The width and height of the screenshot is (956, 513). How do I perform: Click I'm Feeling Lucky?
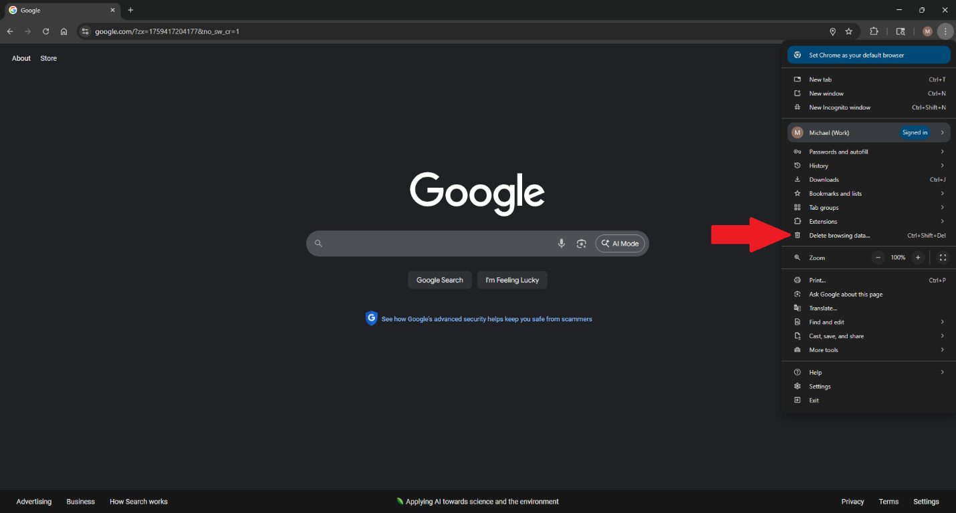(x=512, y=280)
